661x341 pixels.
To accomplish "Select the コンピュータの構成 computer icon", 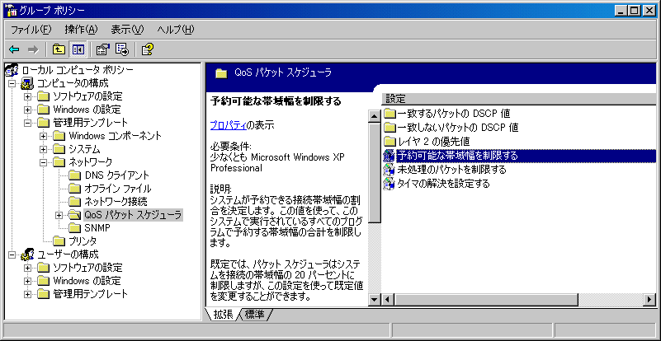I will coord(27,83).
